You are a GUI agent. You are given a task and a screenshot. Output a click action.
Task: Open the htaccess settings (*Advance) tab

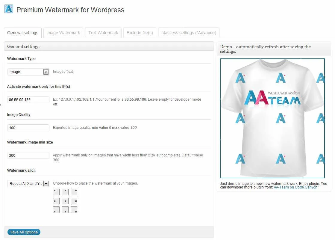pos(189,33)
